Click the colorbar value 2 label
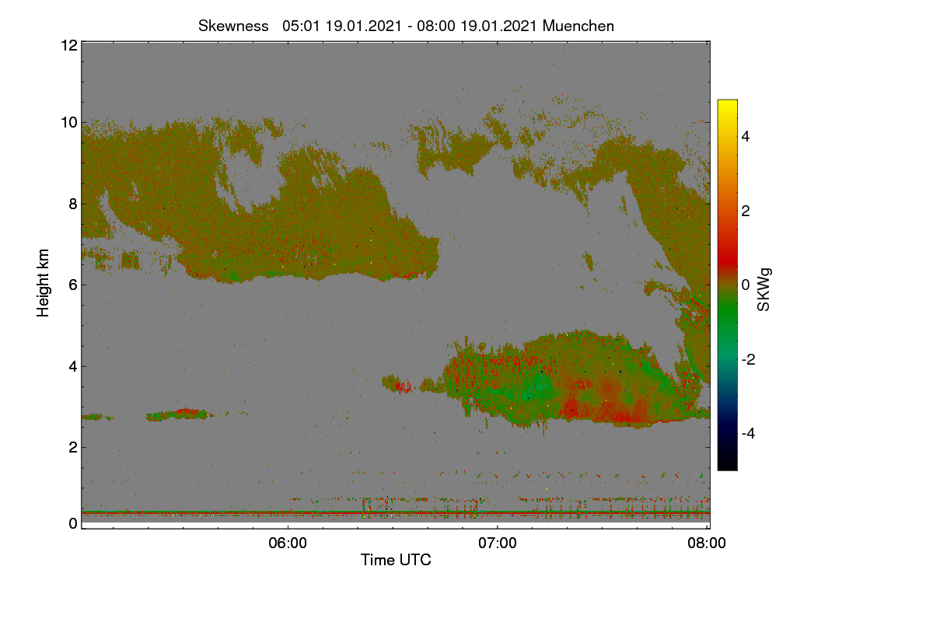933x622 pixels. pyautogui.click(x=745, y=211)
